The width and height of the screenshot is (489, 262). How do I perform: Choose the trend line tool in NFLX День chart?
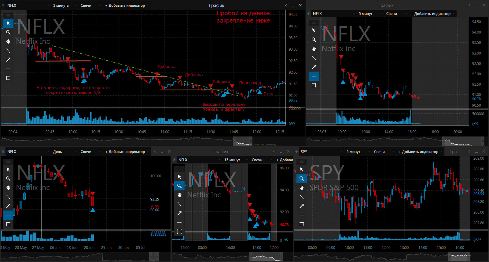8,197
